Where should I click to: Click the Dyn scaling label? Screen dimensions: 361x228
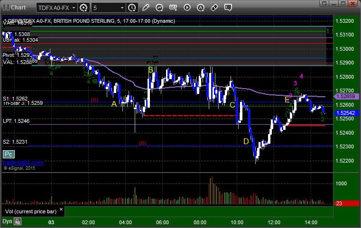7,221
